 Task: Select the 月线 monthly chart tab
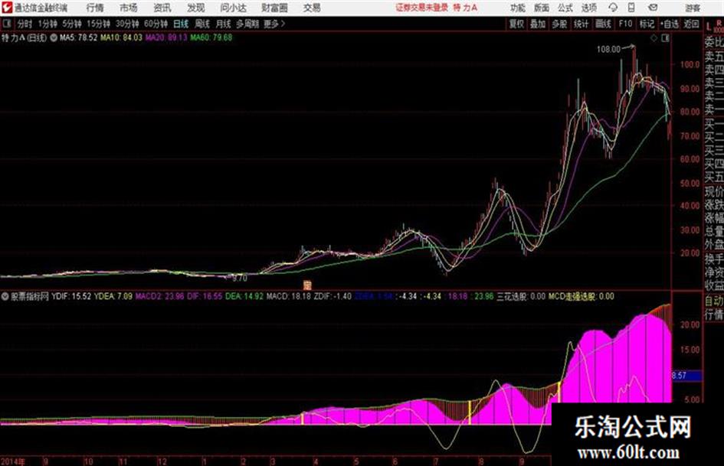(x=224, y=24)
